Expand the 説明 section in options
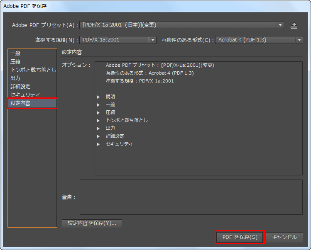This screenshot has width=311, height=250. point(98,97)
